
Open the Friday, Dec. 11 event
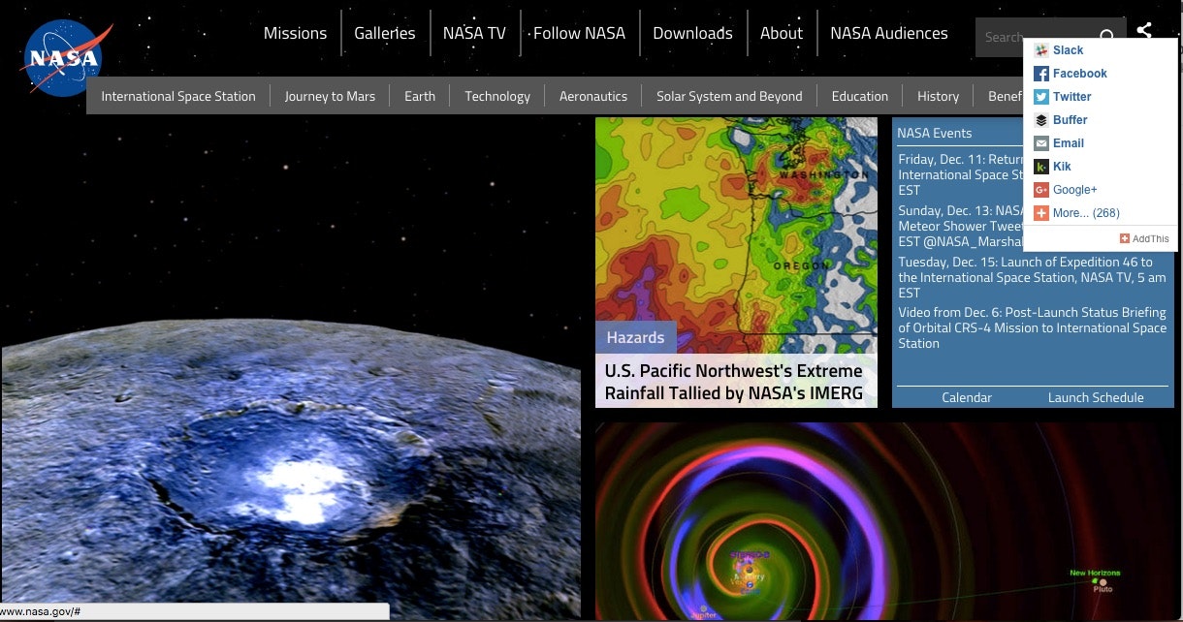tap(960, 174)
